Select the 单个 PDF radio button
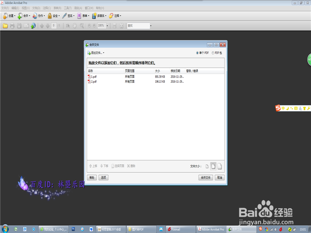Screen dimensions: 311x233 coord(197,53)
